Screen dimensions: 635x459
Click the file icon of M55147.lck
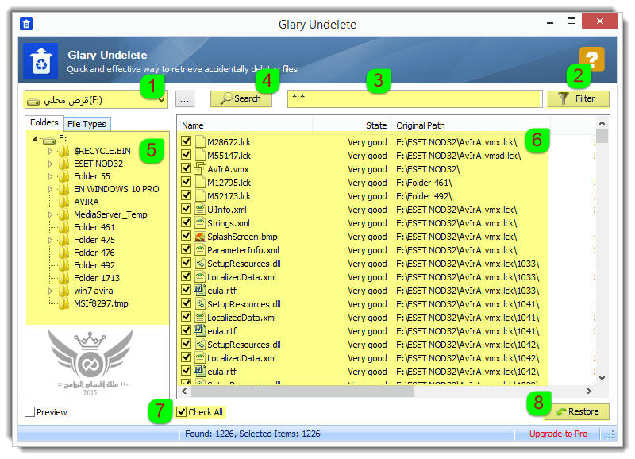[x=200, y=155]
